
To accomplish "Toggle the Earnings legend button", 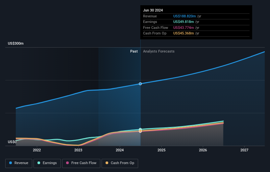I will tap(47, 163).
